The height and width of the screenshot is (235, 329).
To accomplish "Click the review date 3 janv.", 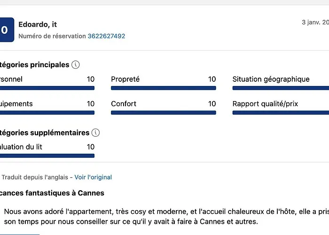I will (315, 22).
